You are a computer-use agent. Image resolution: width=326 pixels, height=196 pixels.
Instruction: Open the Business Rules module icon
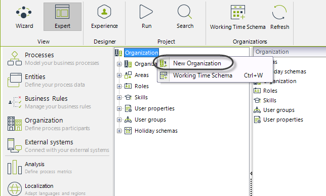coord(15,102)
